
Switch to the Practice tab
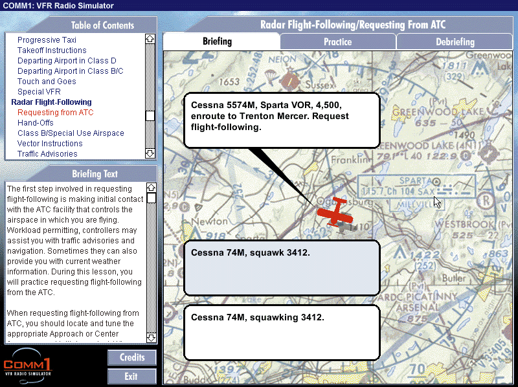coord(337,41)
